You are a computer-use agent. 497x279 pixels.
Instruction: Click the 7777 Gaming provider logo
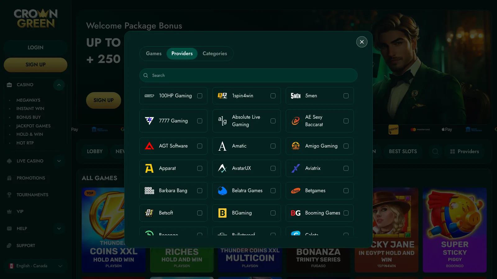pos(149,121)
